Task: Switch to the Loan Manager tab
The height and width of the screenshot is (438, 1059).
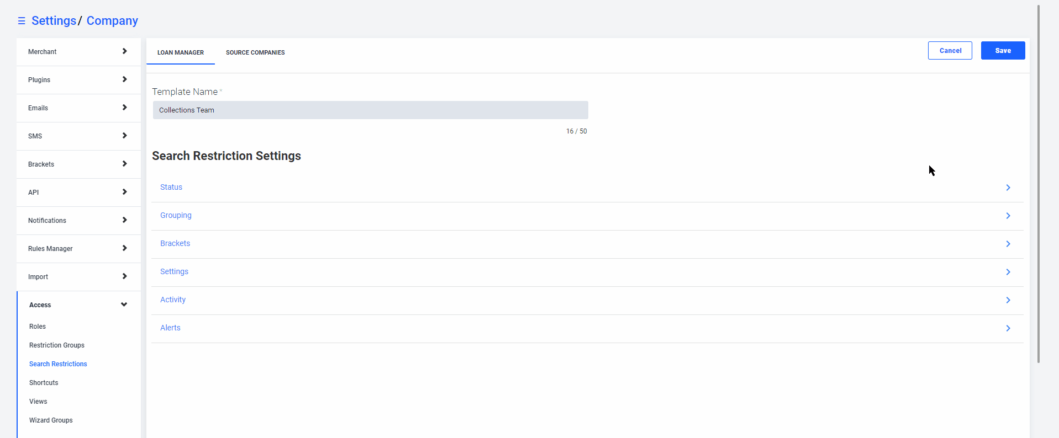Action: (x=181, y=52)
